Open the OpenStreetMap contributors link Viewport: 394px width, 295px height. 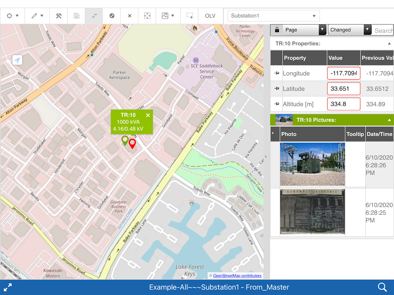(x=237, y=276)
